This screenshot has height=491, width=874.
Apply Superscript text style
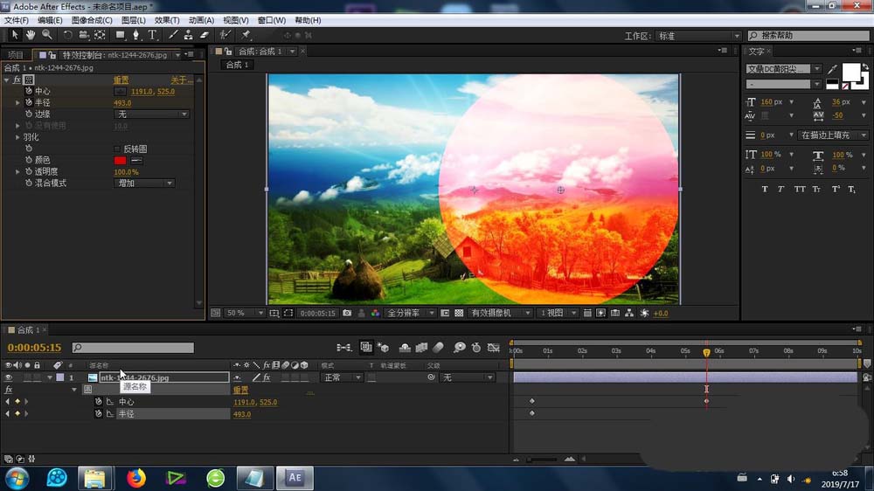click(836, 190)
